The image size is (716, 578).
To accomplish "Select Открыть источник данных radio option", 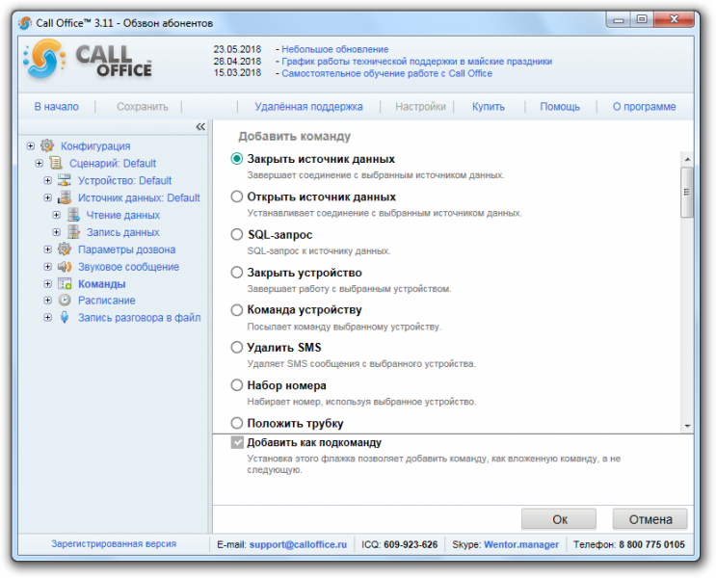I will point(236,197).
